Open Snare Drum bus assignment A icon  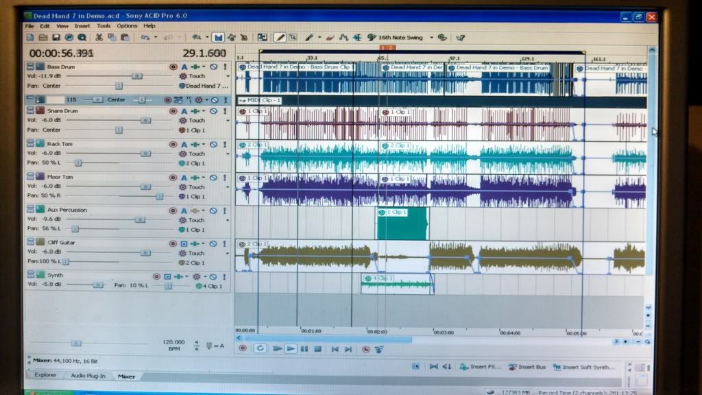[x=184, y=111]
